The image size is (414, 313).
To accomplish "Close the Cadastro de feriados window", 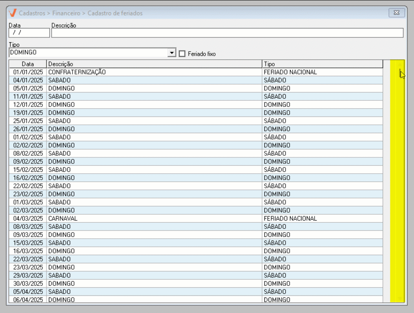I will click(396, 13).
